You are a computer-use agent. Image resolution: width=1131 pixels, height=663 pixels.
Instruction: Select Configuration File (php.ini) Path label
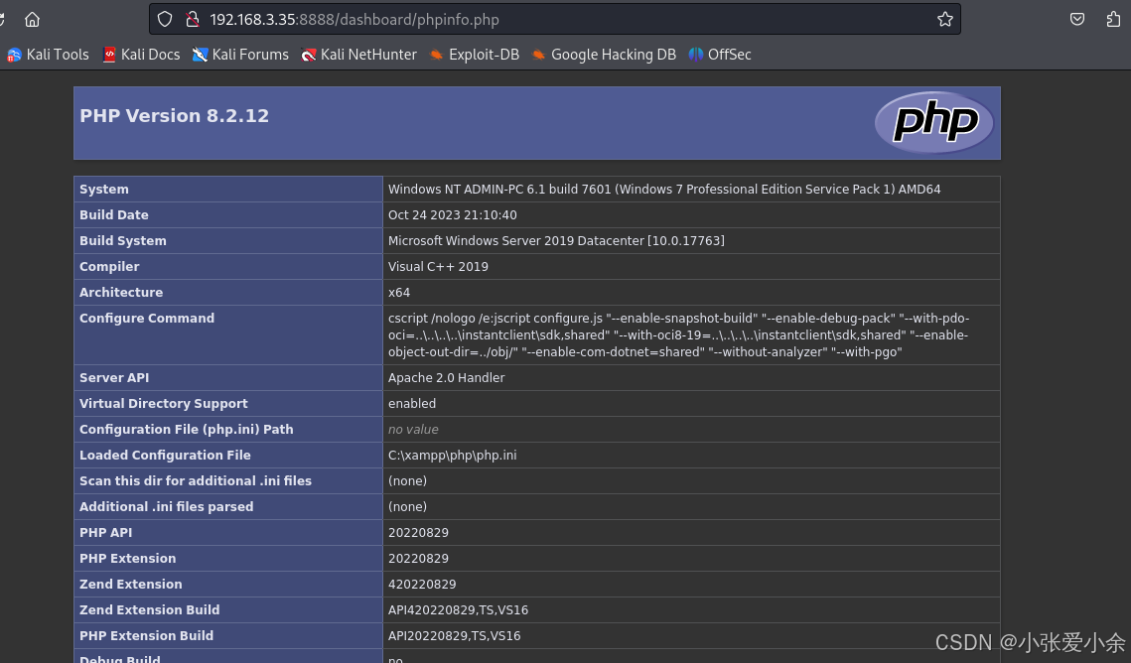coord(186,430)
